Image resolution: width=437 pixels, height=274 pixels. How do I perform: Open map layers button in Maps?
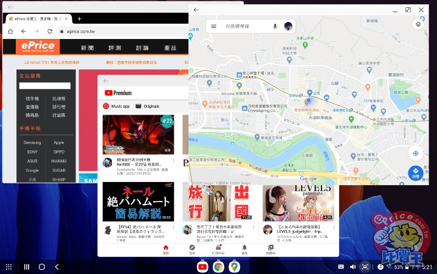click(418, 24)
